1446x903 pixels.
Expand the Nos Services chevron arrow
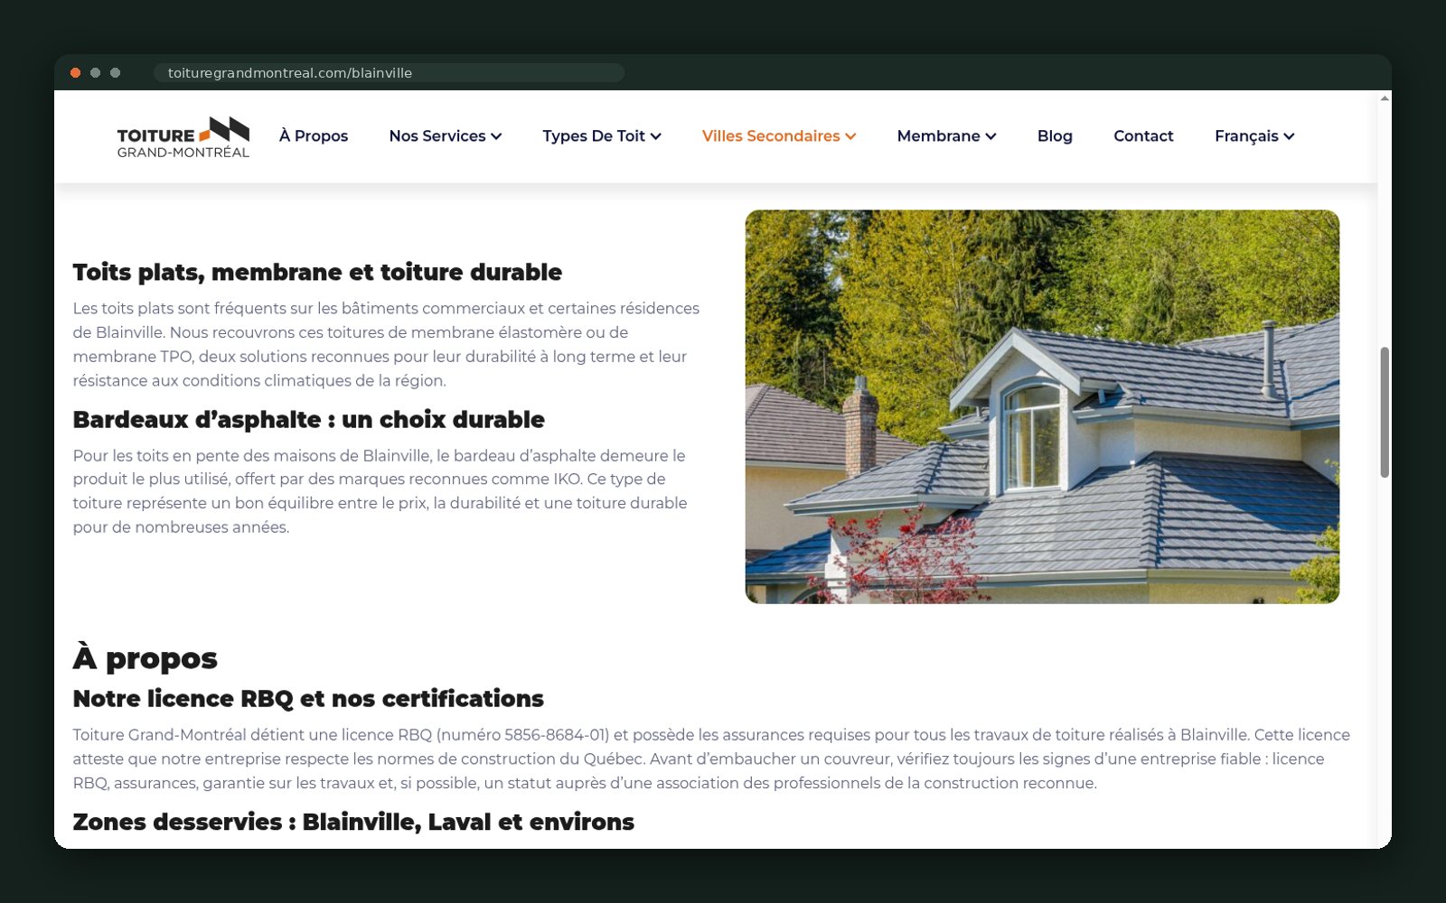click(x=496, y=136)
